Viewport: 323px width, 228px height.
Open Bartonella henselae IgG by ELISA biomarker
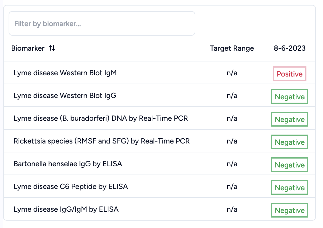(x=68, y=164)
